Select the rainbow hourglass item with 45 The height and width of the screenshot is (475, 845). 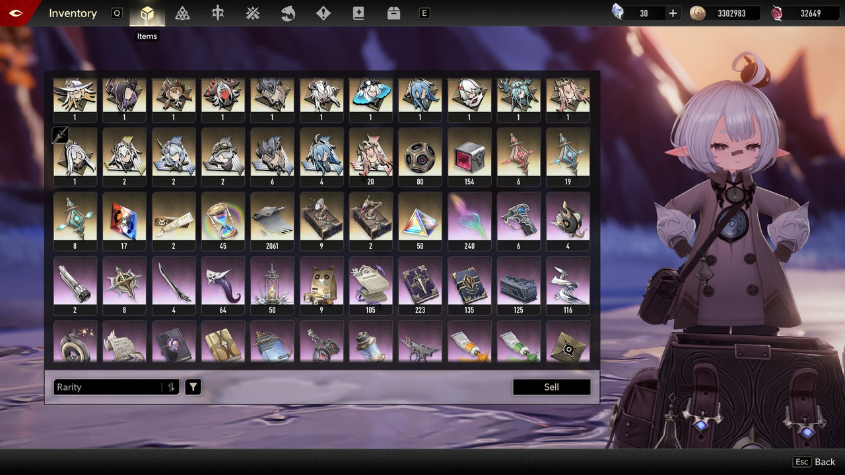222,221
